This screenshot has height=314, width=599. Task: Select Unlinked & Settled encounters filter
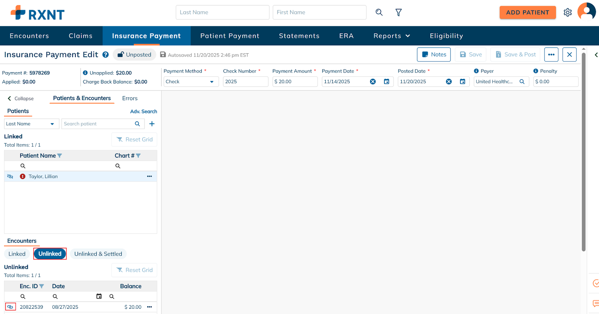(x=98, y=254)
